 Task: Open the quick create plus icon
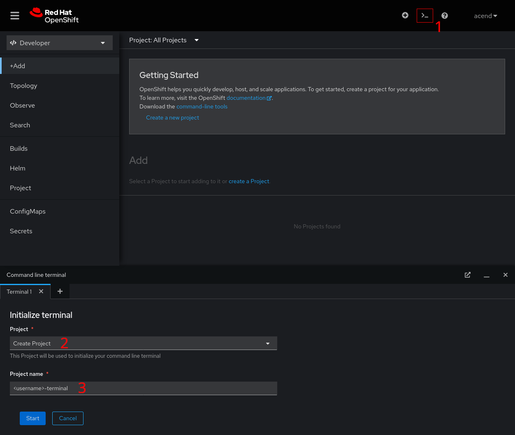(405, 15)
